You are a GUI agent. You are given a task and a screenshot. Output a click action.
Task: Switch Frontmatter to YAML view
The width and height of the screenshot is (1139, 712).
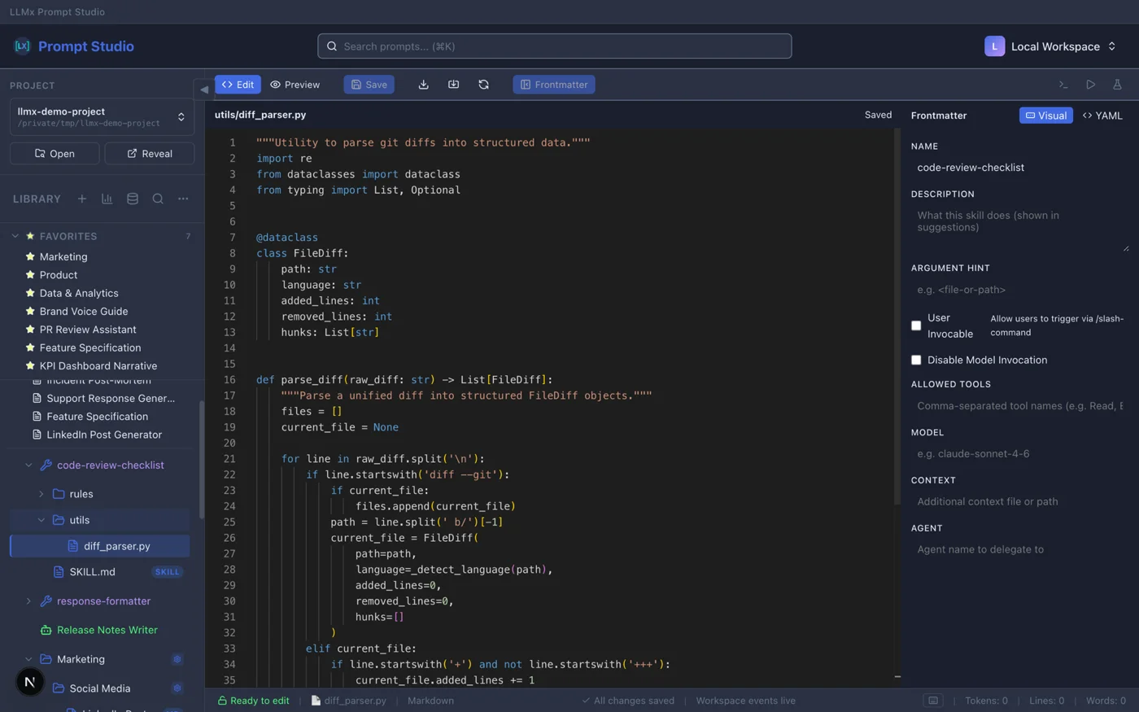pyautogui.click(x=1102, y=116)
